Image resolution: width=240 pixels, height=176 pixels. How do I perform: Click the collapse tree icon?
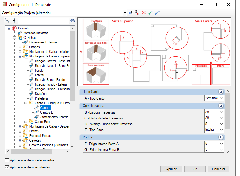[x=14, y=21]
